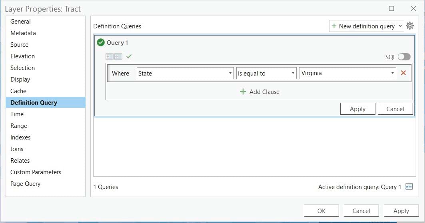
Task: Remove the State clause with red X
Action: [403, 73]
